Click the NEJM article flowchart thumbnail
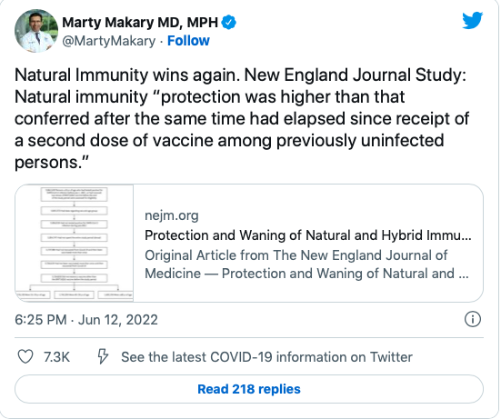 point(75,243)
